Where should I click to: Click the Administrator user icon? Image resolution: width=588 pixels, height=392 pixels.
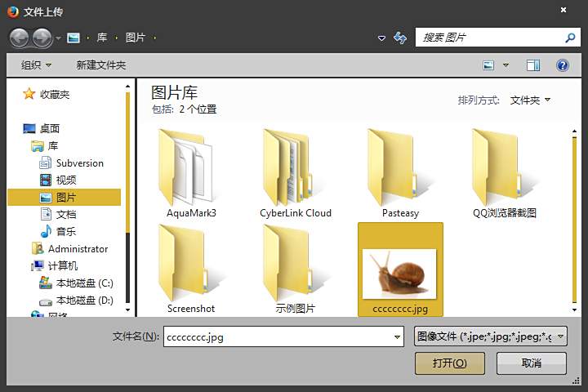click(x=38, y=248)
